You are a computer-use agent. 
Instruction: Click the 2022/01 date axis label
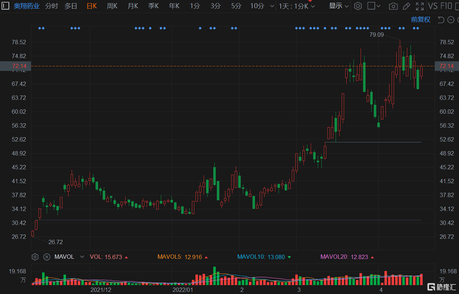click(183, 290)
